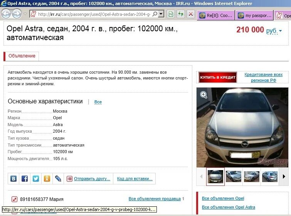The height and width of the screenshot is (216, 291).
Task: Click the 210 000 price text
Action: click(250, 30)
